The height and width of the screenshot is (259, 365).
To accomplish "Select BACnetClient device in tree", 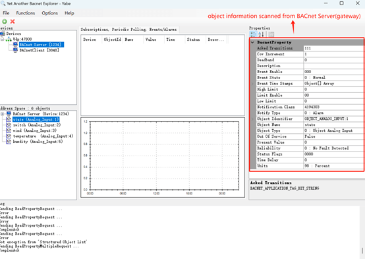I will 39,50.
